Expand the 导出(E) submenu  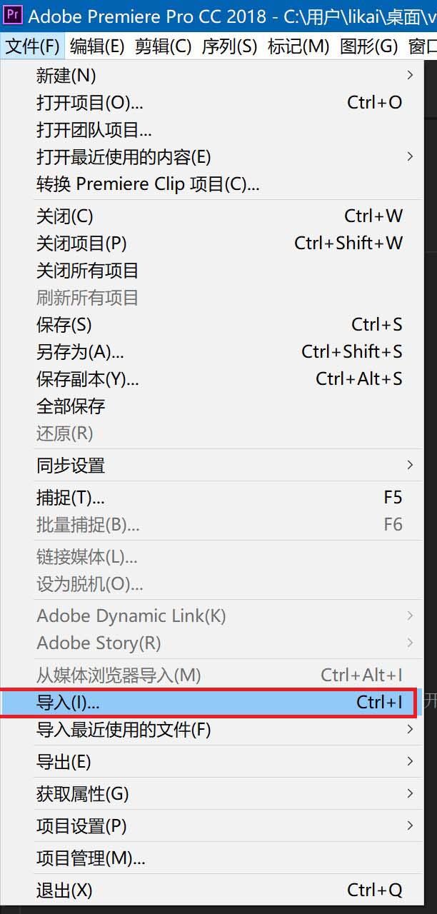point(66,762)
